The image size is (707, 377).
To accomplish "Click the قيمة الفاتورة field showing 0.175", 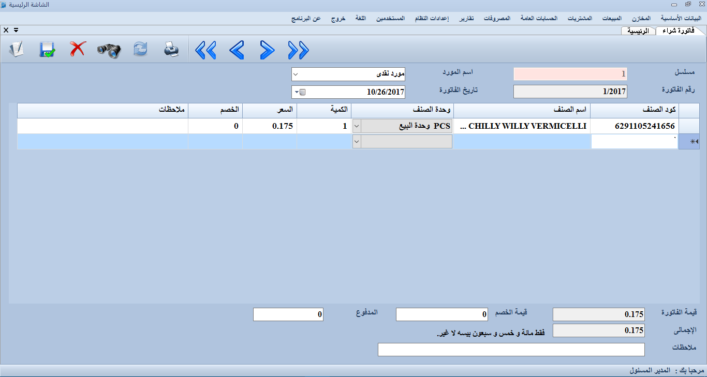I will tap(599, 314).
